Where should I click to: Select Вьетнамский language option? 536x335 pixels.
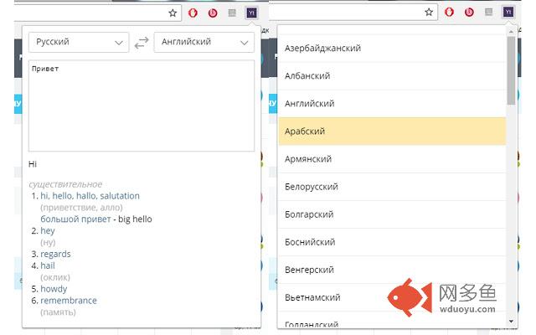[x=392, y=297]
